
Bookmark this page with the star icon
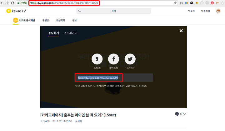point(175,3)
